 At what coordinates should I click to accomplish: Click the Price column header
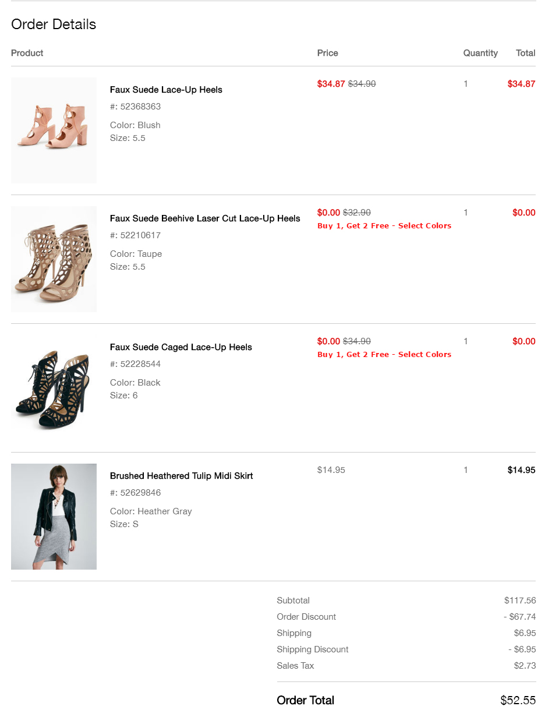pyautogui.click(x=327, y=53)
